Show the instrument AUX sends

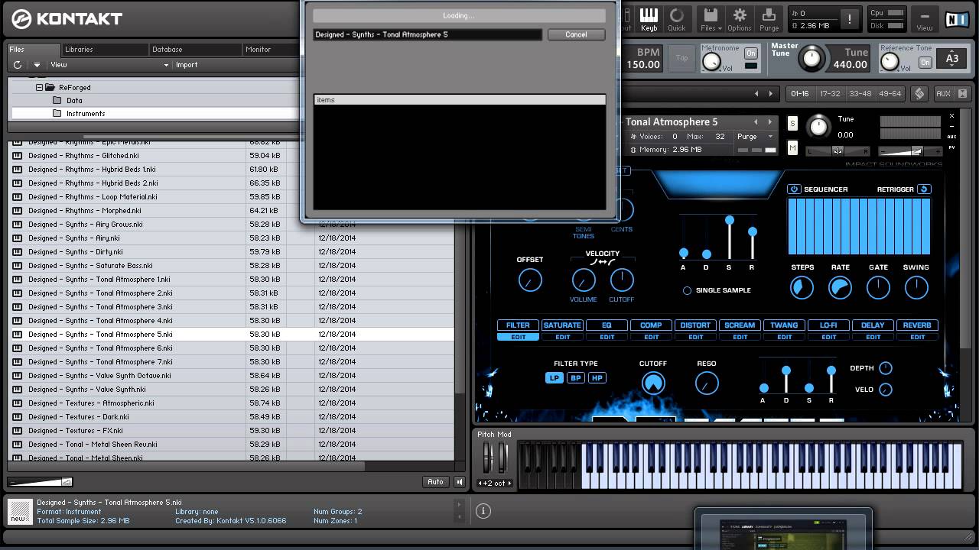[951, 137]
